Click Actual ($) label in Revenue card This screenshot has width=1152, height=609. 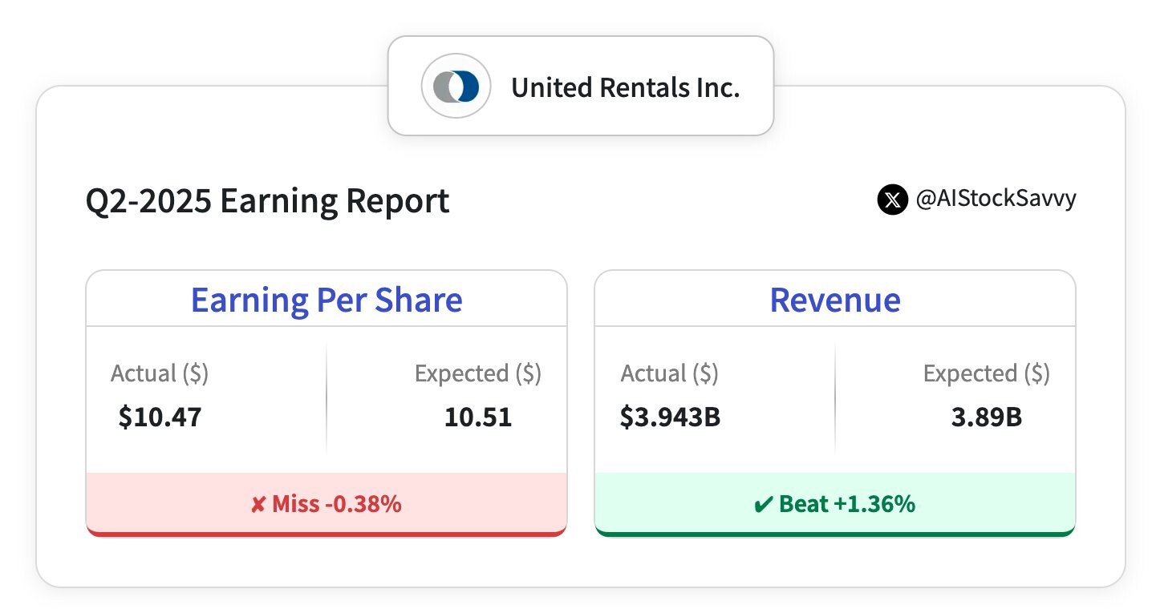click(670, 373)
